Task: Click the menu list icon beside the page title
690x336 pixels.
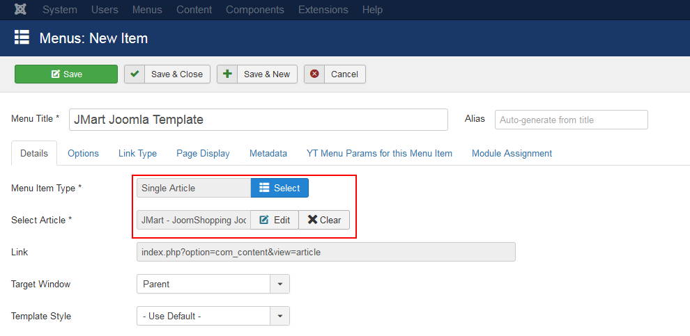Action: (22, 38)
